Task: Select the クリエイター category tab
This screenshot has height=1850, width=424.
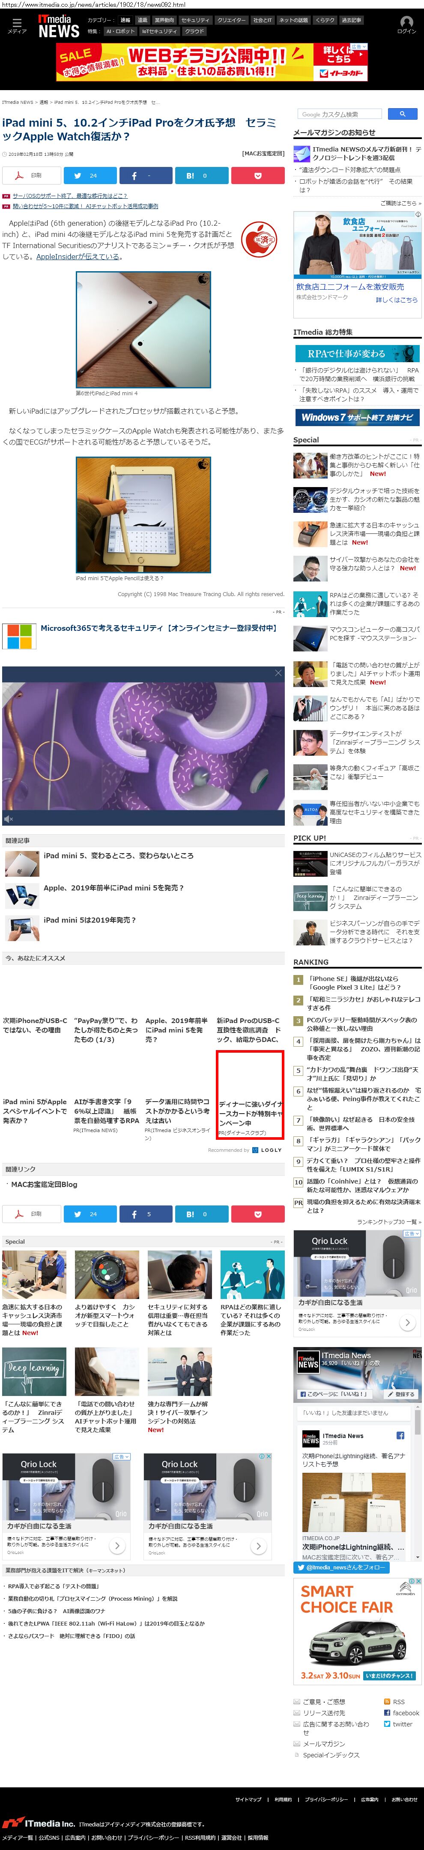Action: [x=230, y=20]
